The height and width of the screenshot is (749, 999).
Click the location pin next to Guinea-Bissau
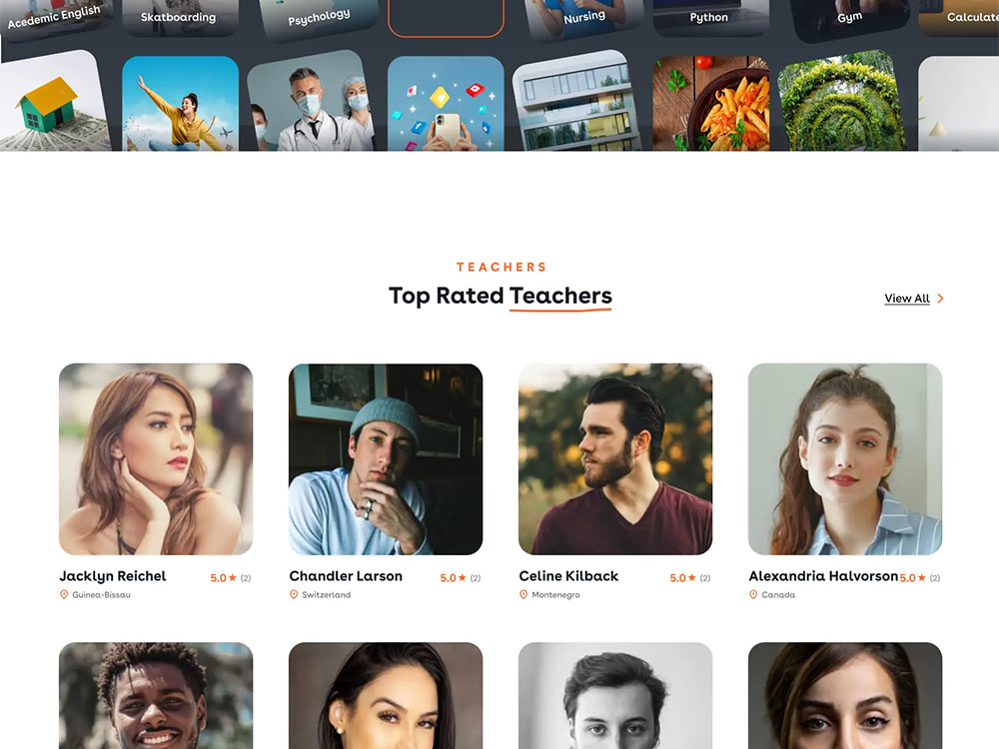pos(64,594)
